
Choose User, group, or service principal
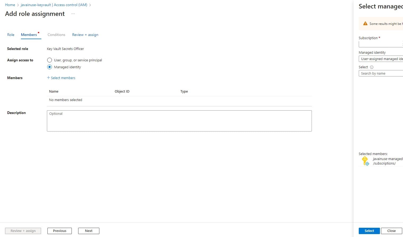(x=50, y=60)
